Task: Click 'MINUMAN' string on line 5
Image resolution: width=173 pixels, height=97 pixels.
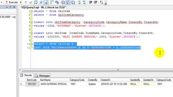Action: coord(64,26)
